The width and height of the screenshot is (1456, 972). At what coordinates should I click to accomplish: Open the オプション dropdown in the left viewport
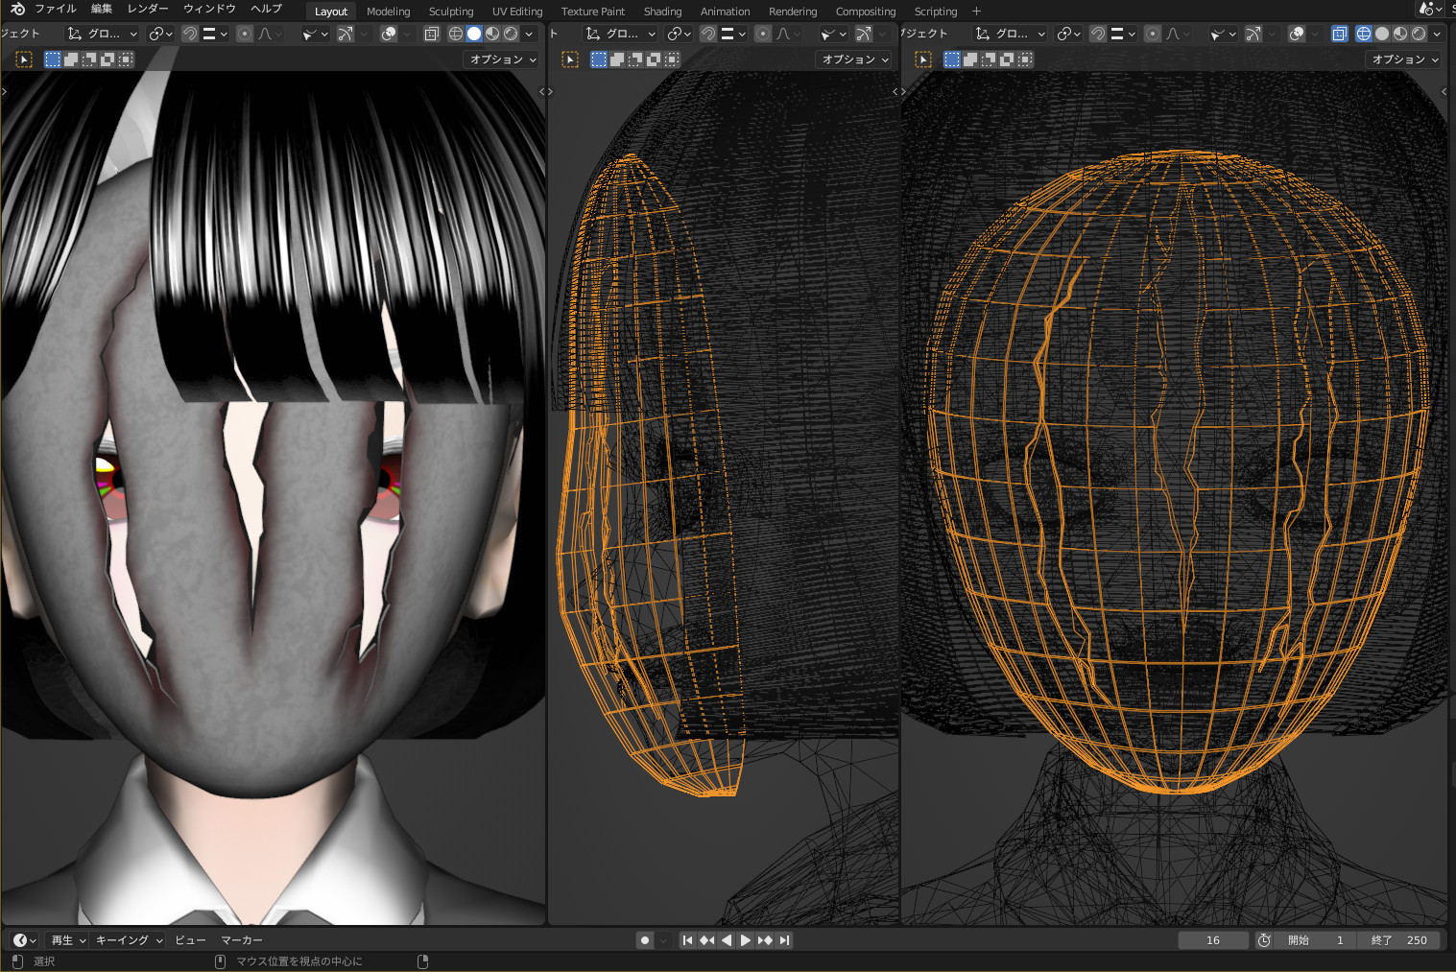503,59
